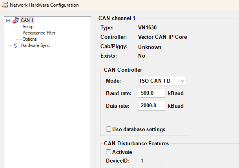The height and width of the screenshot is (168, 239).
Task: Click the Baud rate: label
Action: click(119, 93)
